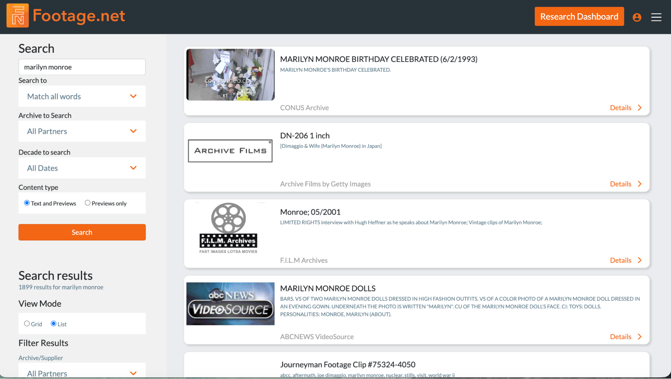Image resolution: width=671 pixels, height=379 pixels.
Task: Open the Monroe; 05/2001 title
Action: coord(310,212)
